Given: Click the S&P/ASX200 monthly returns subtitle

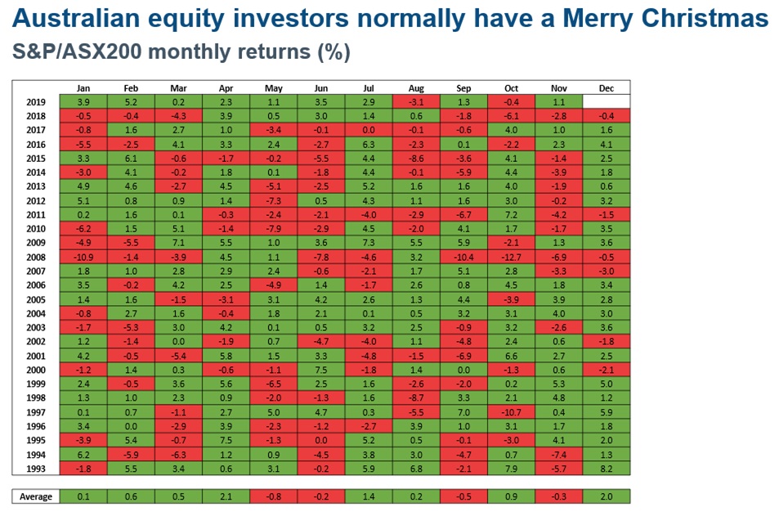Looking at the screenshot, I should (x=181, y=53).
